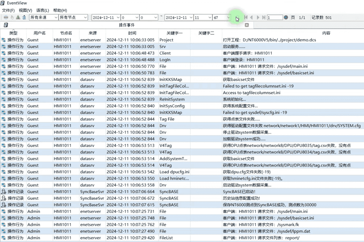Open the start date 2024-12-11 dropdown

tap(118, 17)
